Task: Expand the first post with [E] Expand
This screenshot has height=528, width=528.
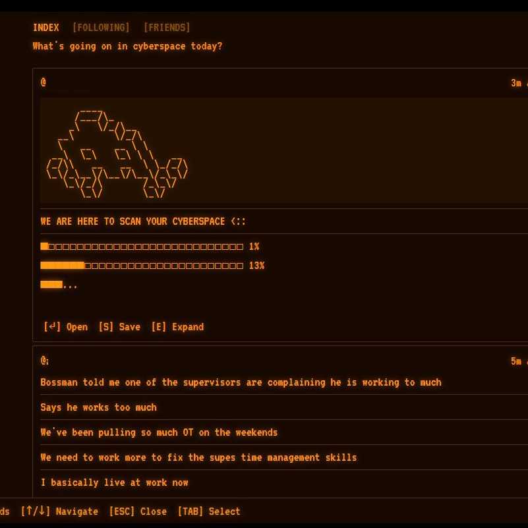Action: point(177,327)
